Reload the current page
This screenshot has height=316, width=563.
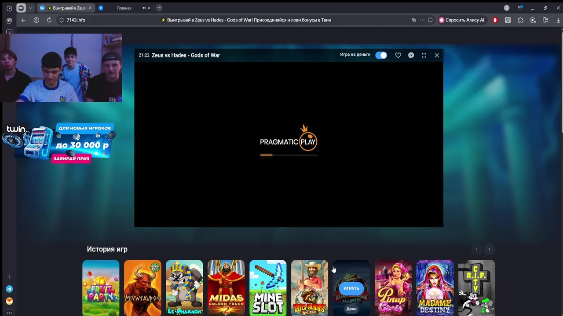49,20
